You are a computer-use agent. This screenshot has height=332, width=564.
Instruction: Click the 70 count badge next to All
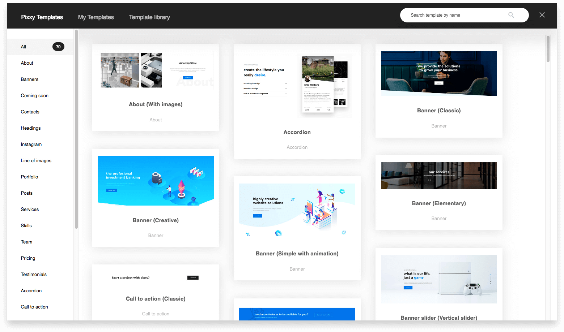coord(58,47)
